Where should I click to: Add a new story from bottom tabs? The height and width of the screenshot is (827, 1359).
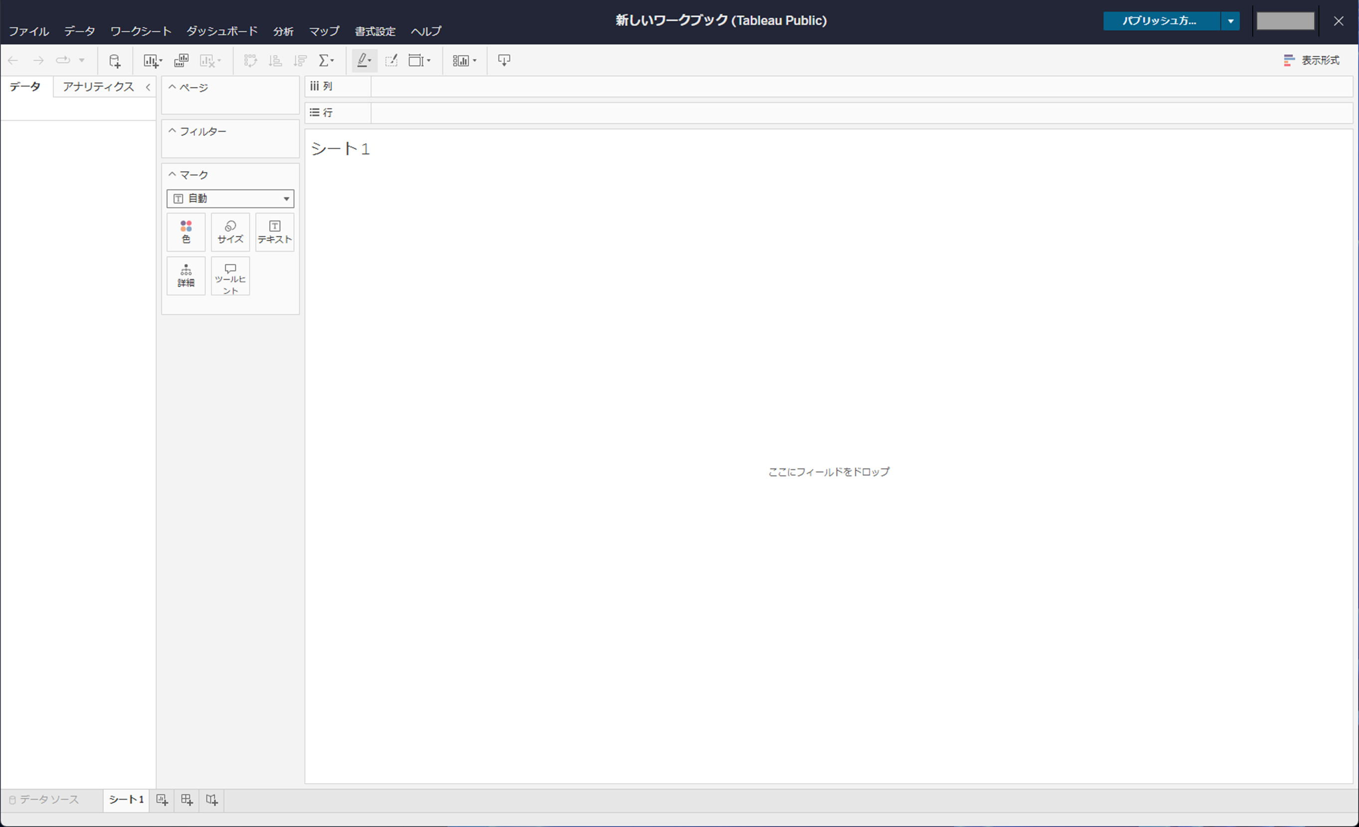click(x=212, y=800)
